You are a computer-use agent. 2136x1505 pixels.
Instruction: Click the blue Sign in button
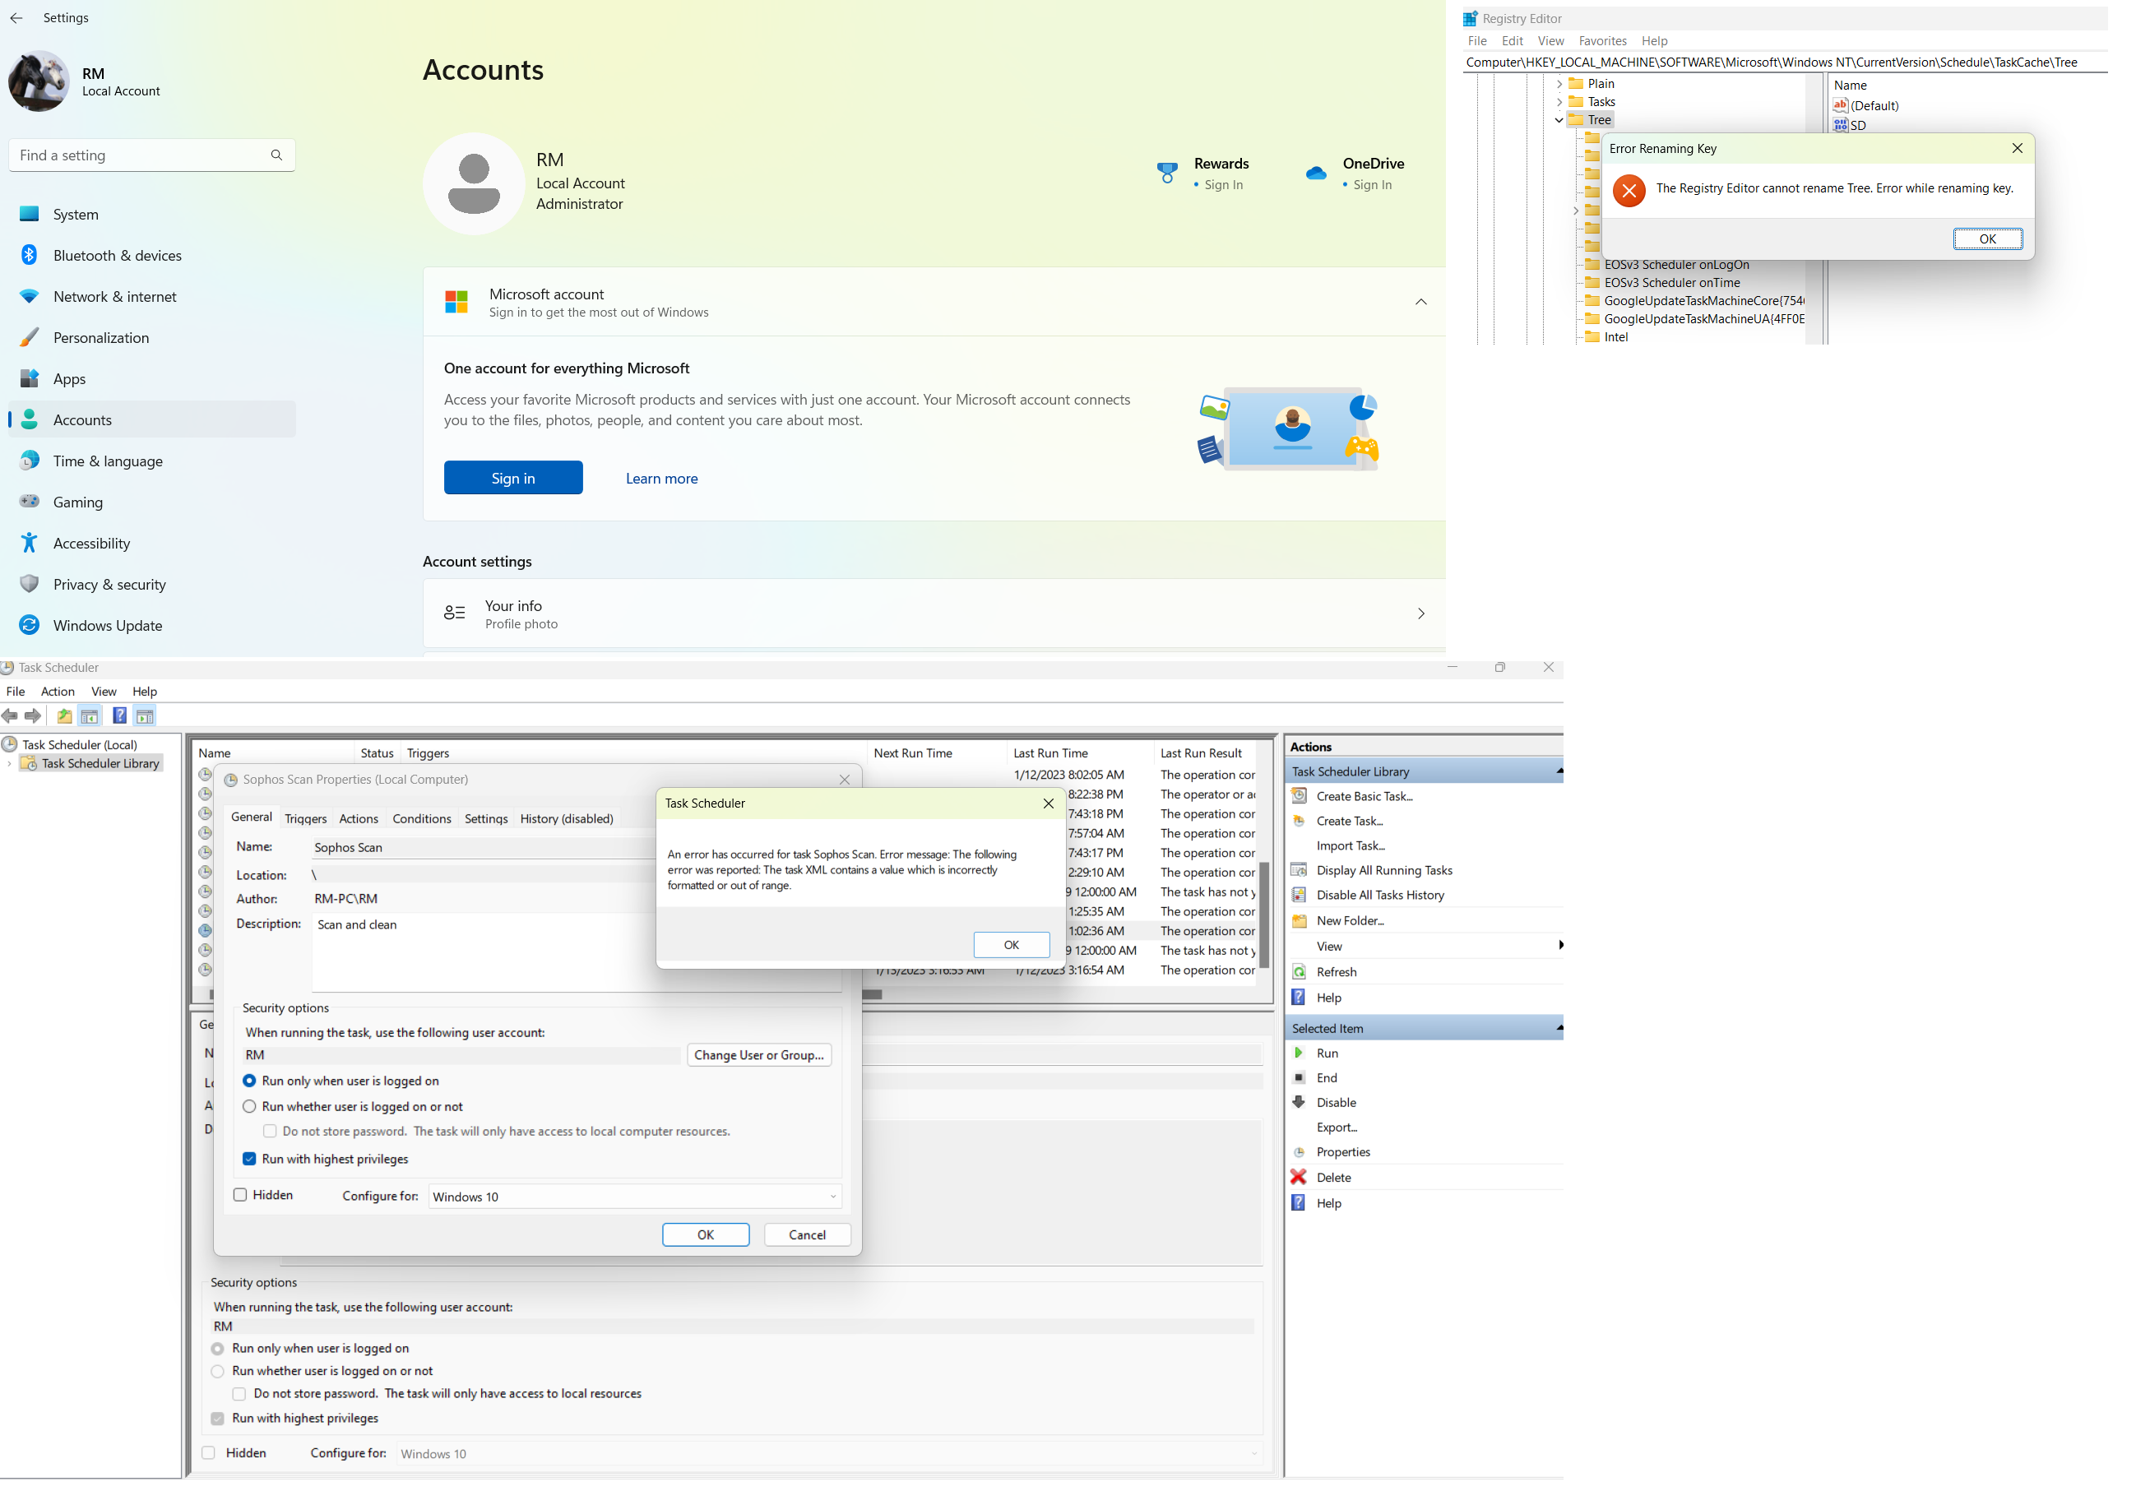pos(512,478)
